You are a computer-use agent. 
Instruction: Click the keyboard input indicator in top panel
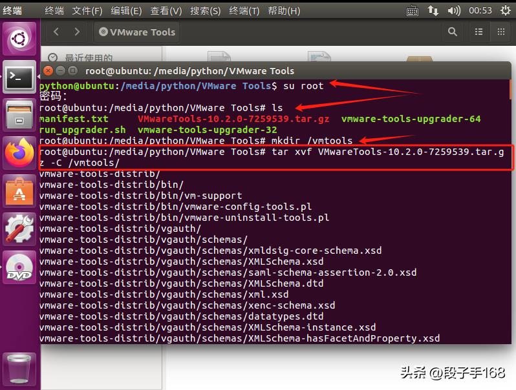[413, 11]
